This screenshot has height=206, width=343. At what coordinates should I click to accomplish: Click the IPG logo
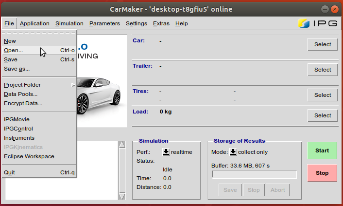coord(318,23)
